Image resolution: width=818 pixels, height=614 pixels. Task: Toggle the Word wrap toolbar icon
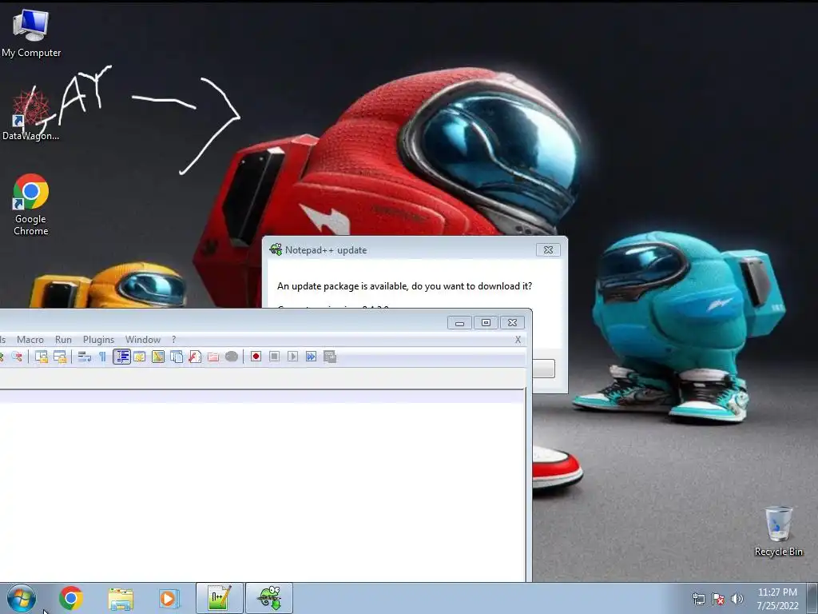point(85,357)
